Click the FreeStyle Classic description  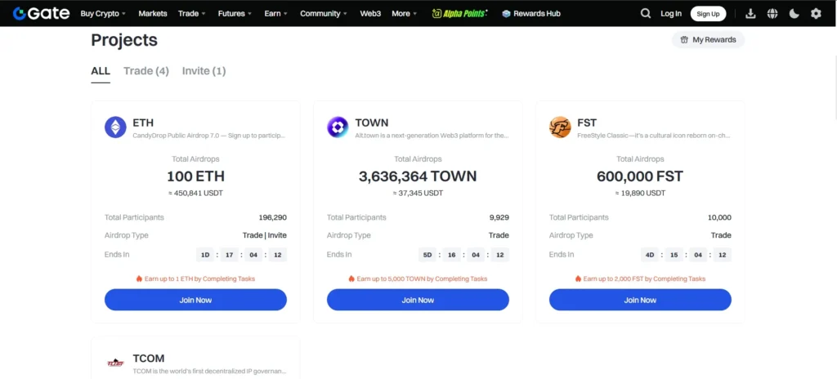[653, 136]
